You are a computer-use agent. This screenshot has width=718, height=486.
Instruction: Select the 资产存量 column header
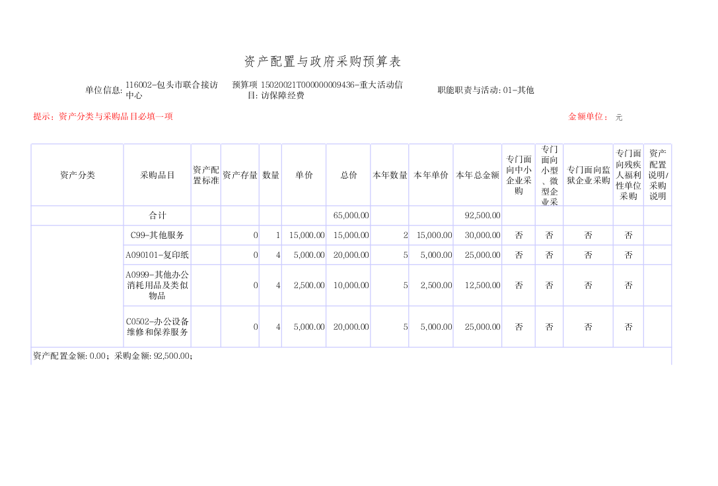click(240, 175)
